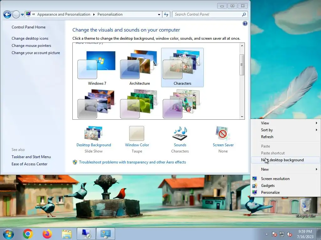Open the network tray icon

pos(282,234)
